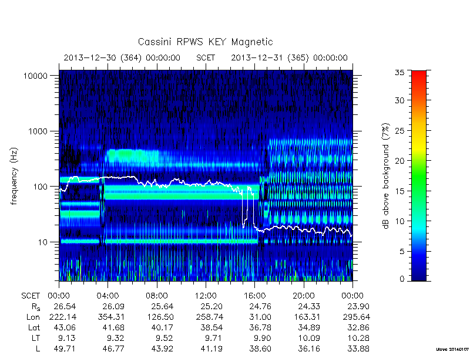Click the colorbar value 35
The image size is (470, 352).
(x=399, y=73)
